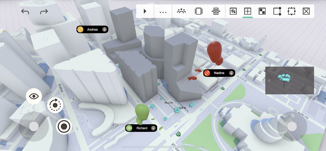Select the measure line tool
Screen dimensions: 326x151
[277, 11]
